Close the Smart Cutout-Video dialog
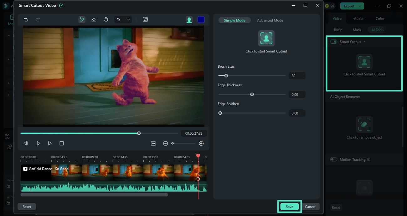 tap(317, 5)
